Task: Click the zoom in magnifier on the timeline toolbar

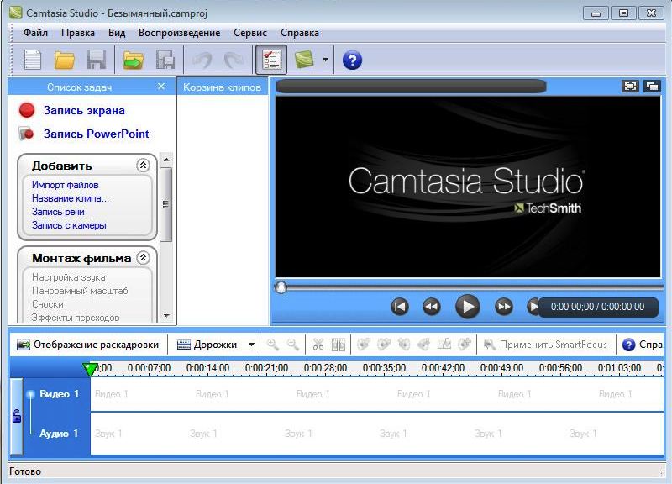Action: pyautogui.click(x=272, y=345)
